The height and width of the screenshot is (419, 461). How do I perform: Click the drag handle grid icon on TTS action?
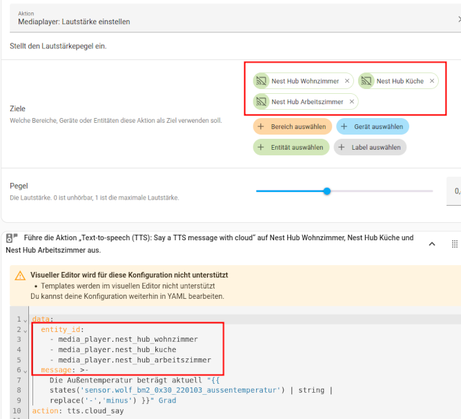(x=455, y=244)
